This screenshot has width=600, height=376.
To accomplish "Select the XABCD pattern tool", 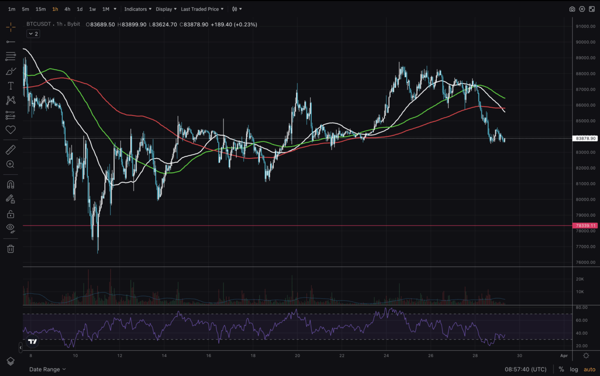I will pyautogui.click(x=11, y=100).
